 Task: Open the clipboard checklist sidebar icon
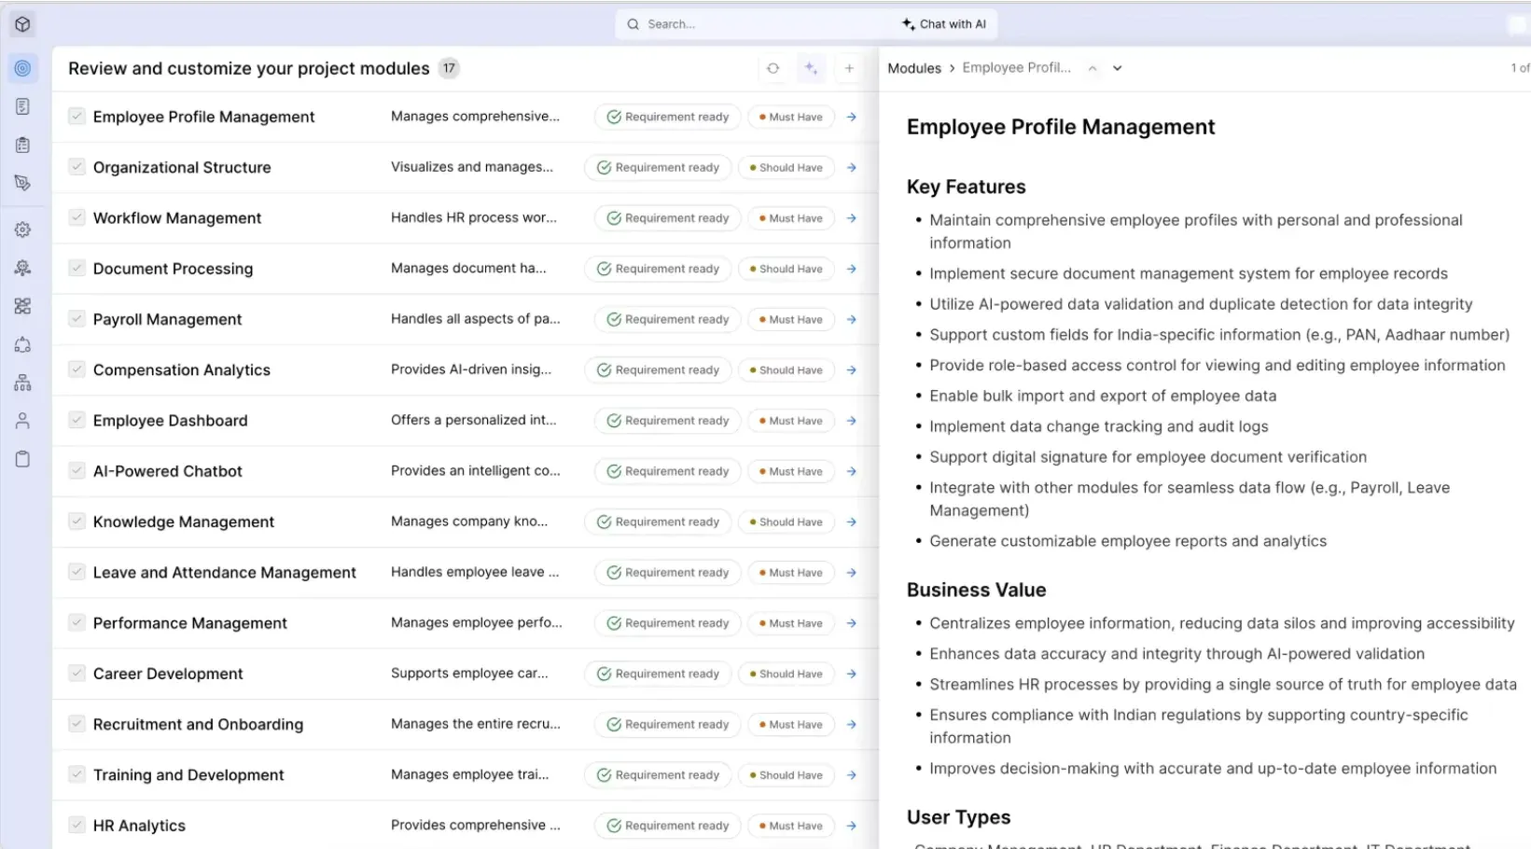[22, 145]
